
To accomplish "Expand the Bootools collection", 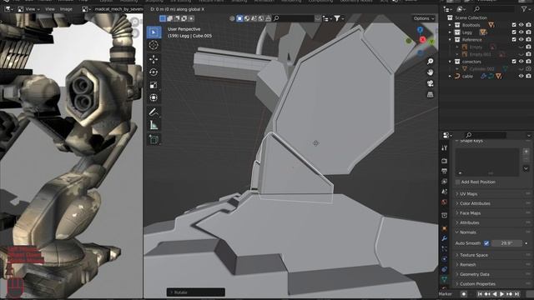I will pos(450,25).
